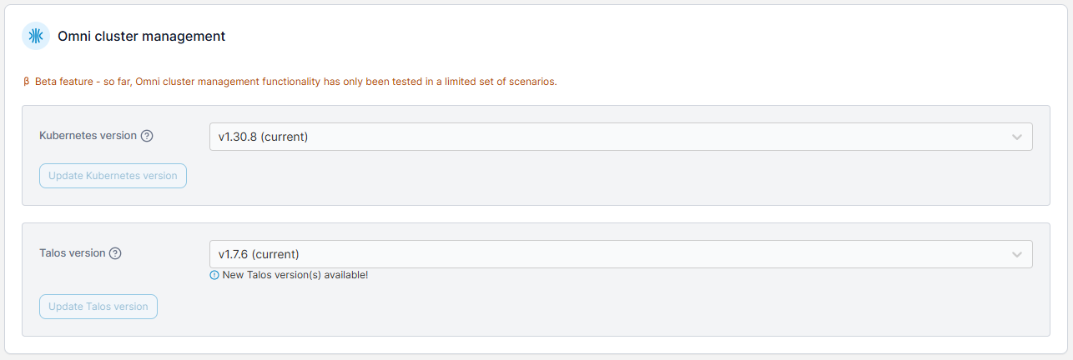Click the Talos version label

(x=73, y=253)
